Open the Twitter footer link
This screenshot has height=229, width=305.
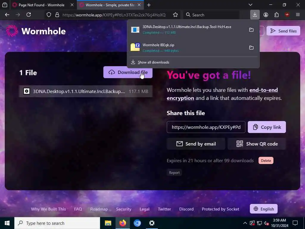point(164,209)
